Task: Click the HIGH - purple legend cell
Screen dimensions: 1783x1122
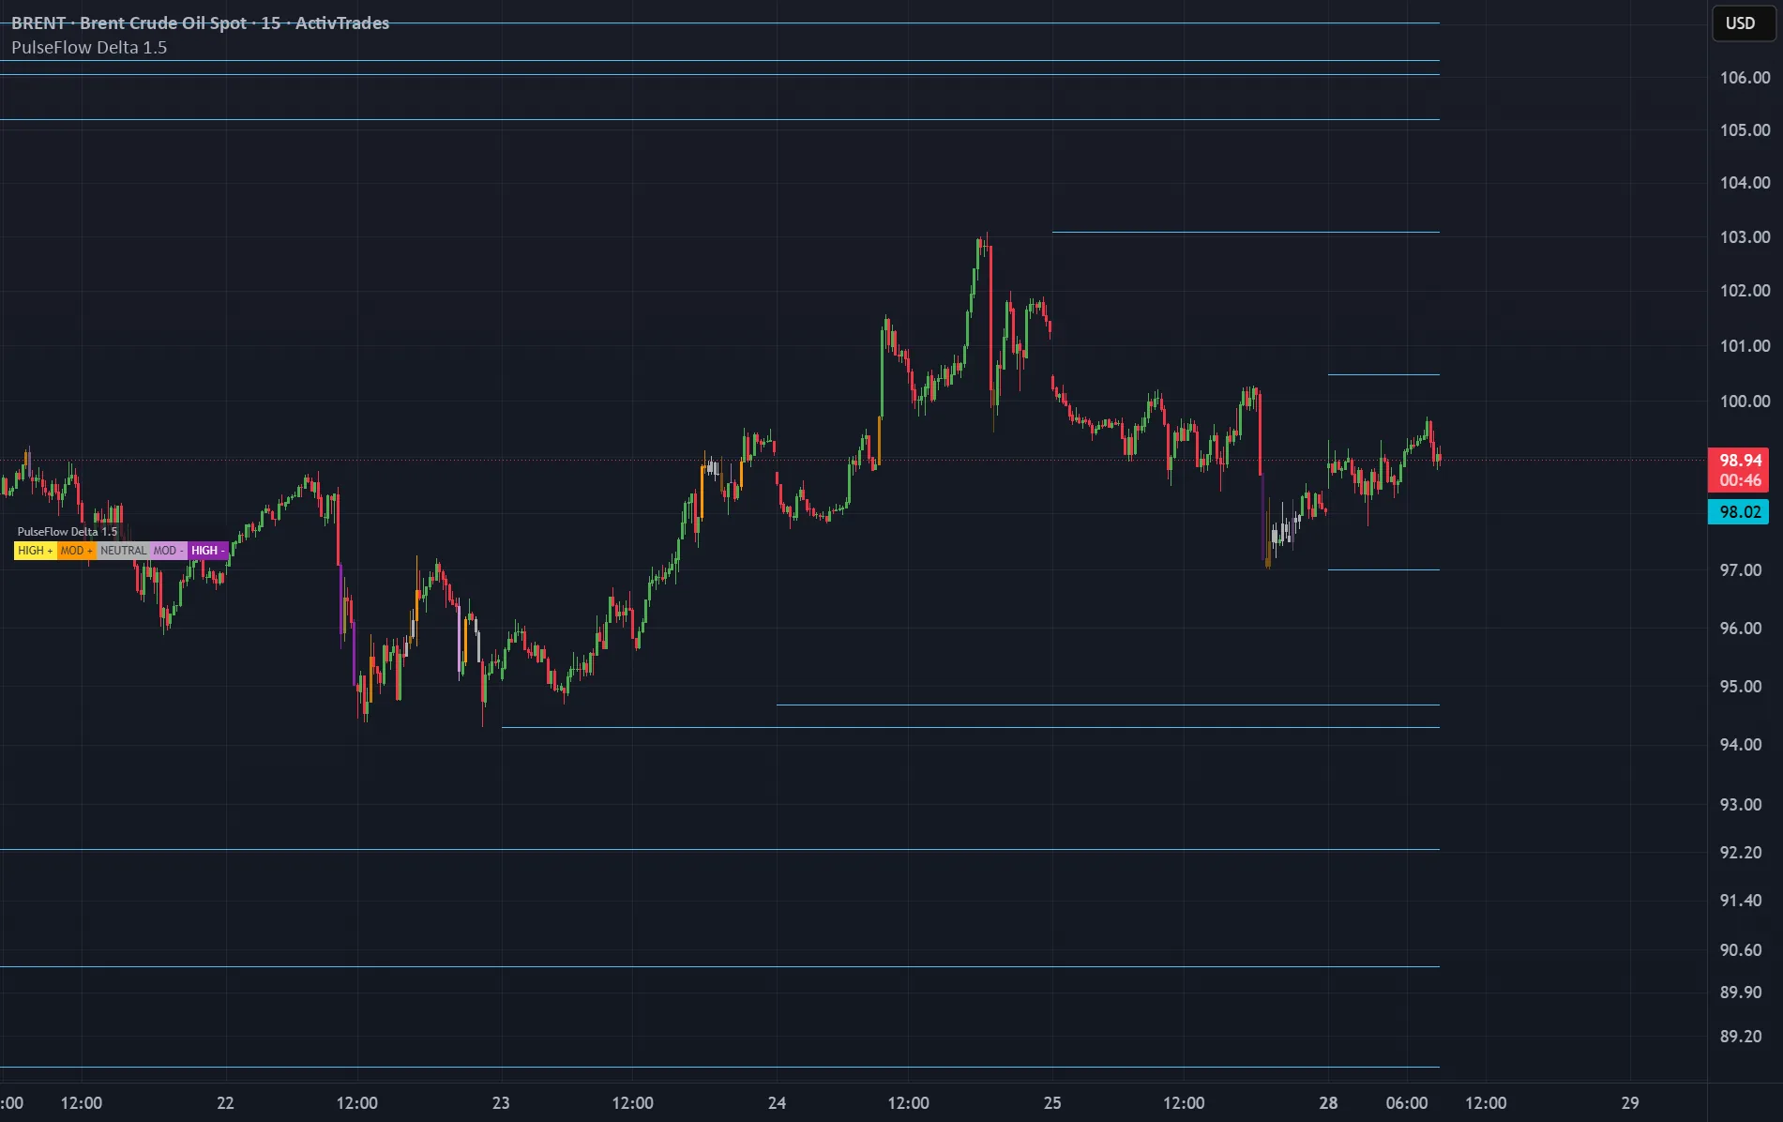Action: click(x=208, y=551)
